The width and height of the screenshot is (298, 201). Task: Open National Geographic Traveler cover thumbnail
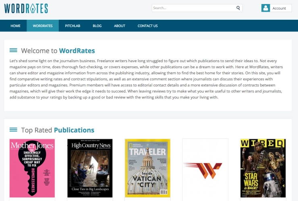[147, 168]
